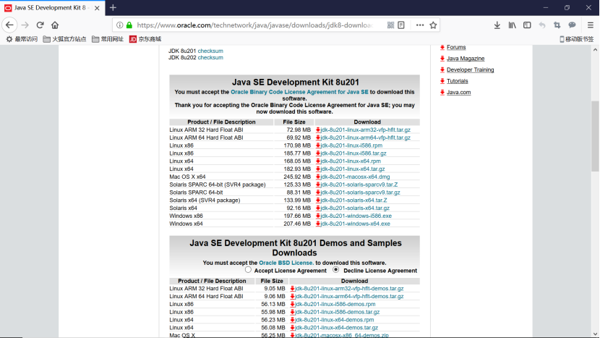Open the Developer Training sidebar link
The image size is (600, 338).
(x=471, y=69)
